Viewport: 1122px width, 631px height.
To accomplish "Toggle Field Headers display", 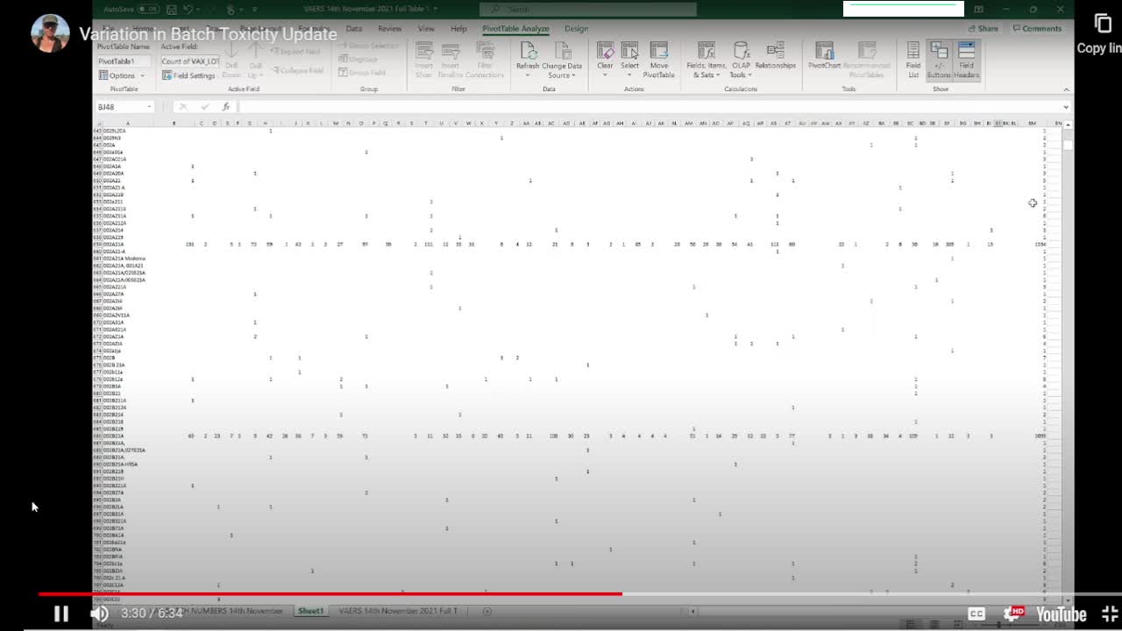I will (x=966, y=60).
